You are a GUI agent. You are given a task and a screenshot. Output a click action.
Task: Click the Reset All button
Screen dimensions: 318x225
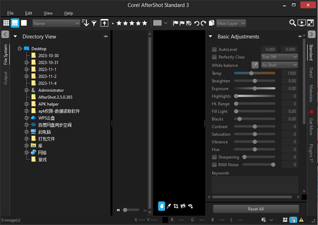tap(256, 209)
